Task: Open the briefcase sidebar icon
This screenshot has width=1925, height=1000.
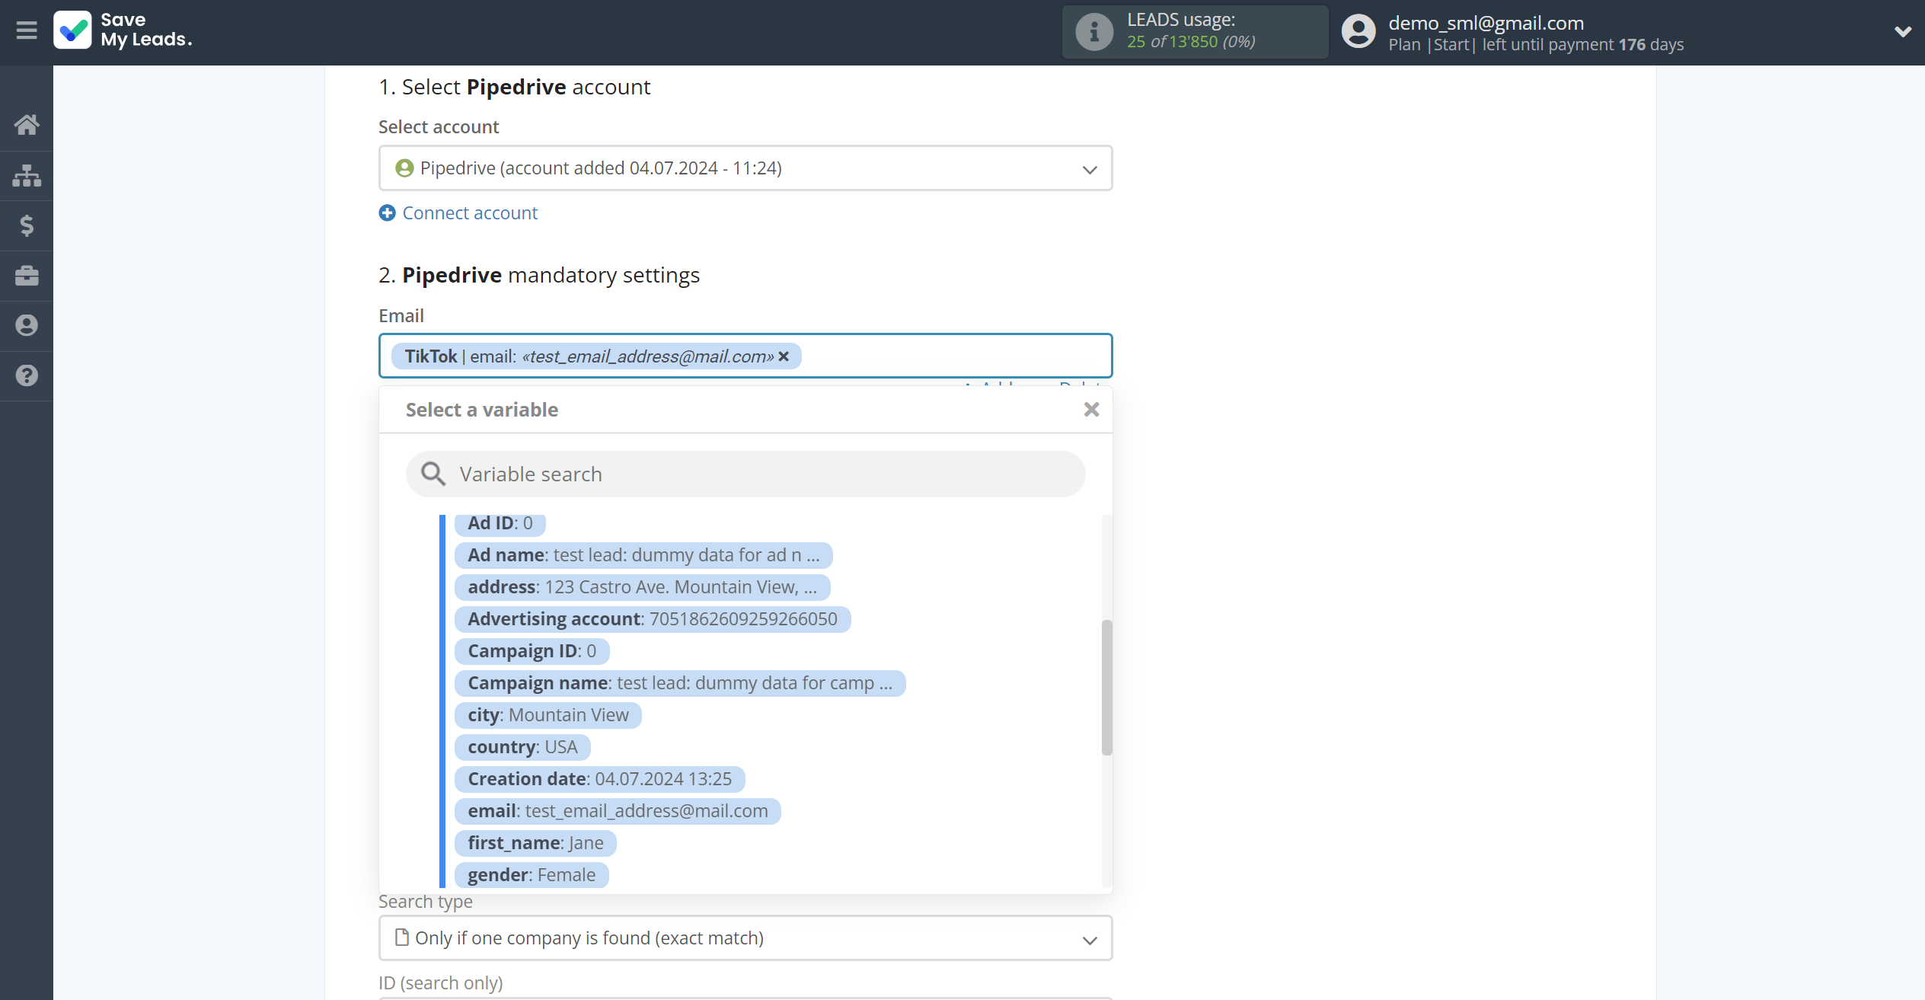Action: point(27,276)
